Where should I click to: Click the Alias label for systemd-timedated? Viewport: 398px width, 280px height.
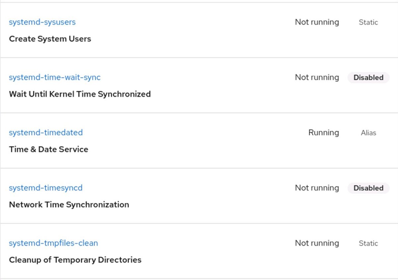point(368,133)
